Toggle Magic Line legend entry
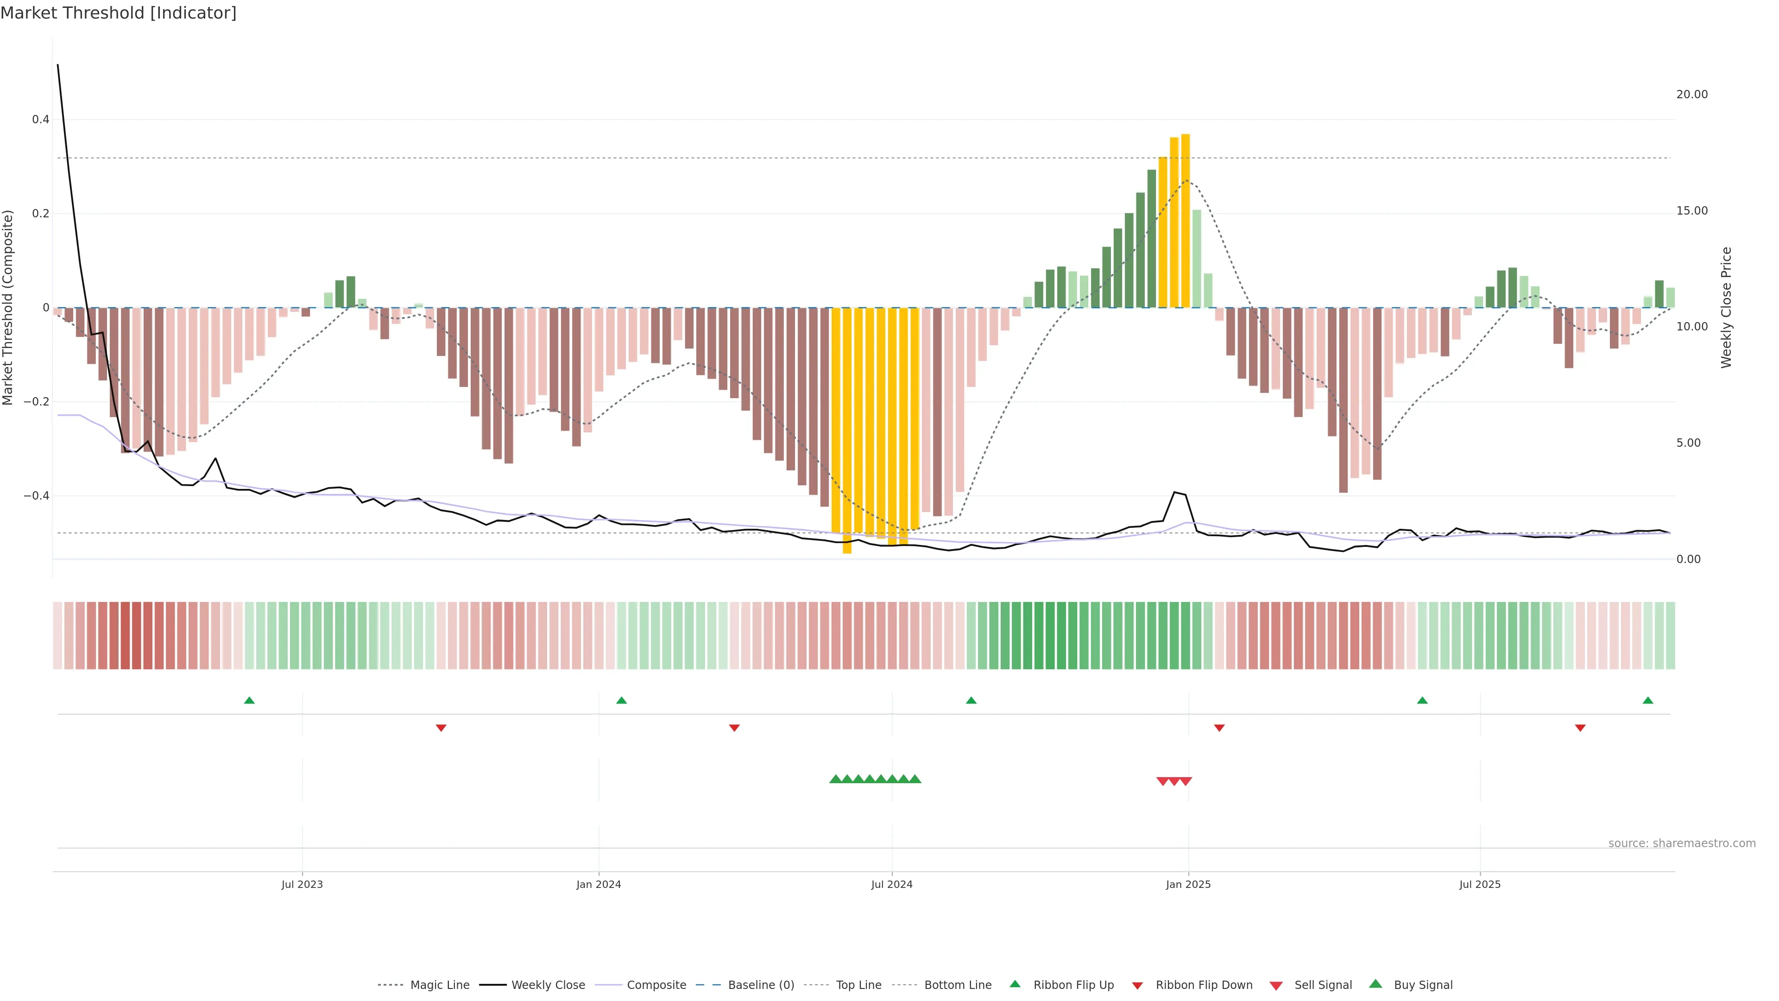 click(x=439, y=985)
